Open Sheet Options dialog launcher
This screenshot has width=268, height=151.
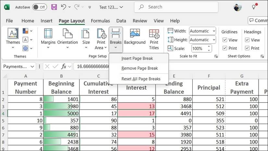[x=262, y=57]
